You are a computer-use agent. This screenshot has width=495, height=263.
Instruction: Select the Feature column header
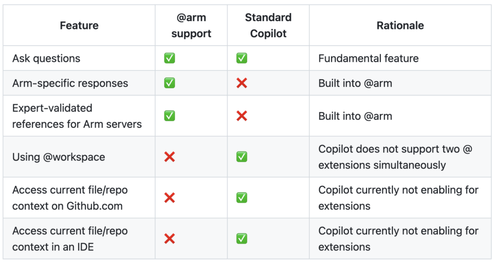pyautogui.click(x=79, y=26)
